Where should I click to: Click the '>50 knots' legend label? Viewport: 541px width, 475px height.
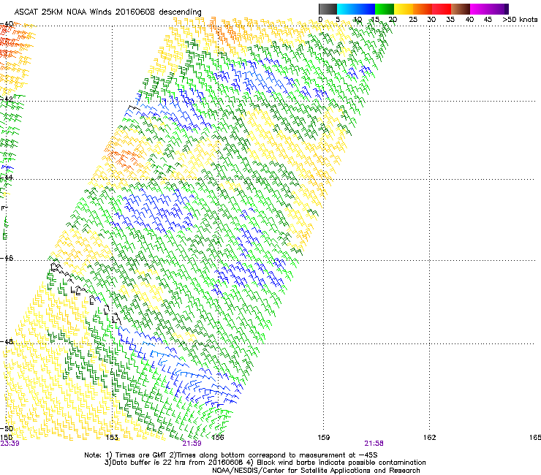click(x=520, y=20)
